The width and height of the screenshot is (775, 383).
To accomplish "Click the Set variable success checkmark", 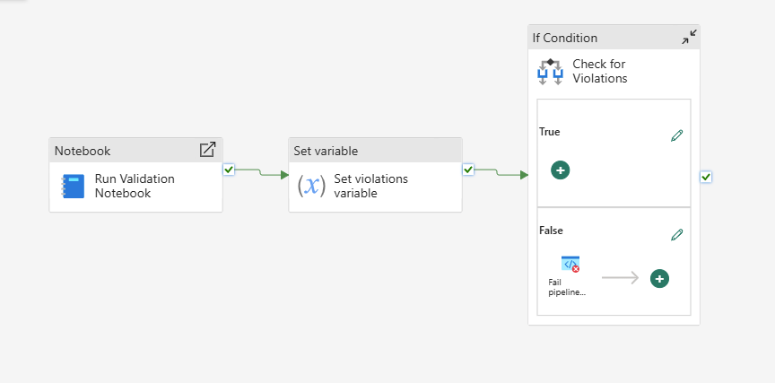I will point(468,169).
